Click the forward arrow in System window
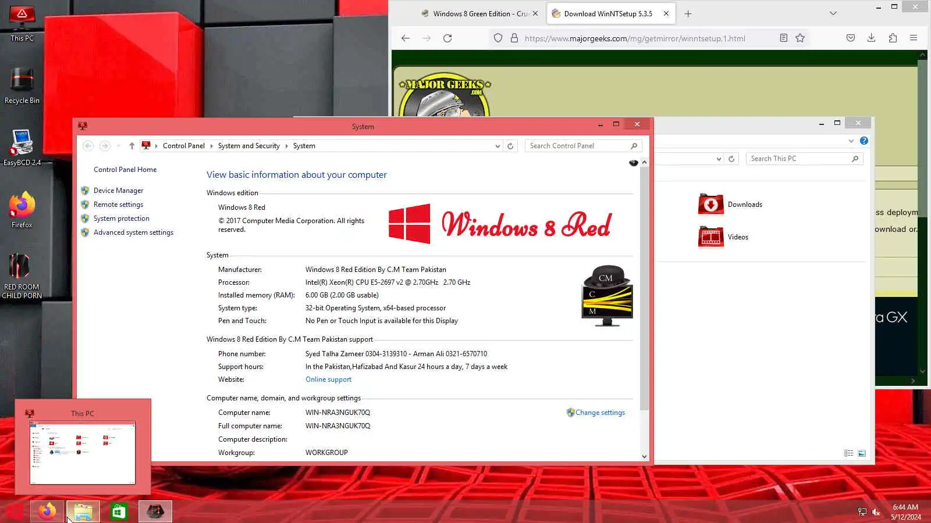This screenshot has height=523, width=931. (104, 146)
